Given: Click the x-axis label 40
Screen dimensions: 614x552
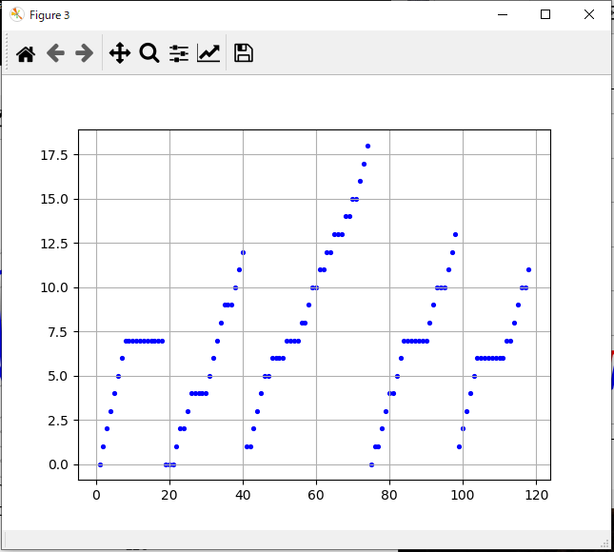Looking at the screenshot, I should (x=243, y=495).
